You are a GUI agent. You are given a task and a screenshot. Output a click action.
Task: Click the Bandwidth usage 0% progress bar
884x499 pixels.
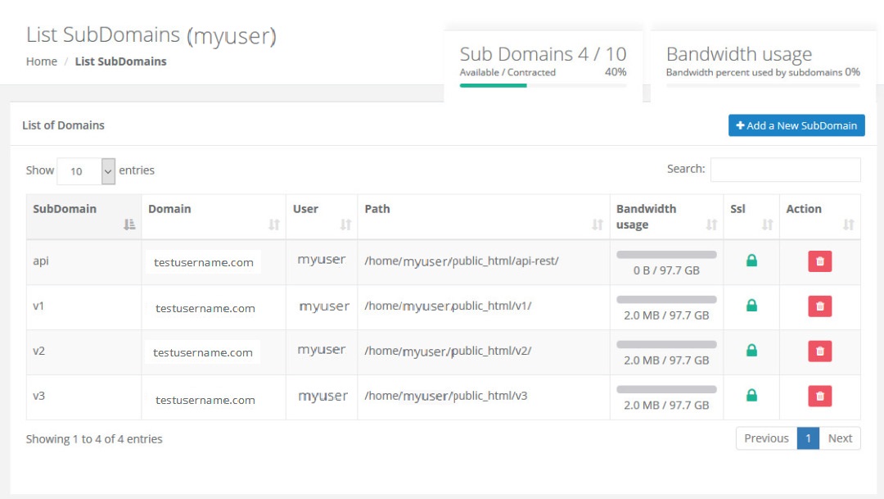pos(763,85)
